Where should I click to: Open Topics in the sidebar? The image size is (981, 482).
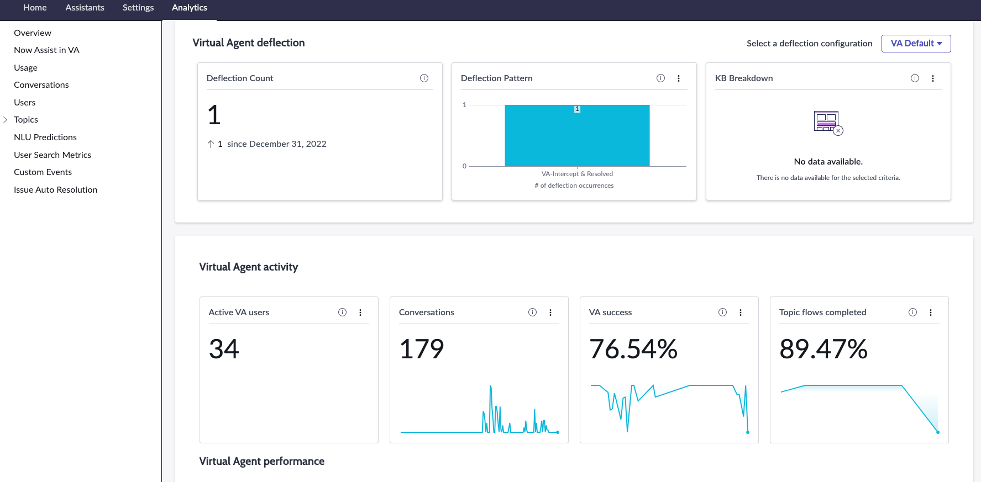click(26, 120)
